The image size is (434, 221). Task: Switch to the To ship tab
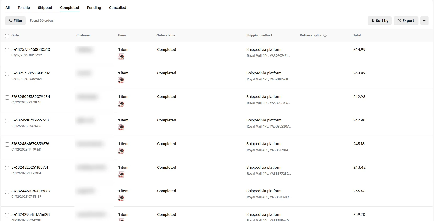pyautogui.click(x=24, y=8)
